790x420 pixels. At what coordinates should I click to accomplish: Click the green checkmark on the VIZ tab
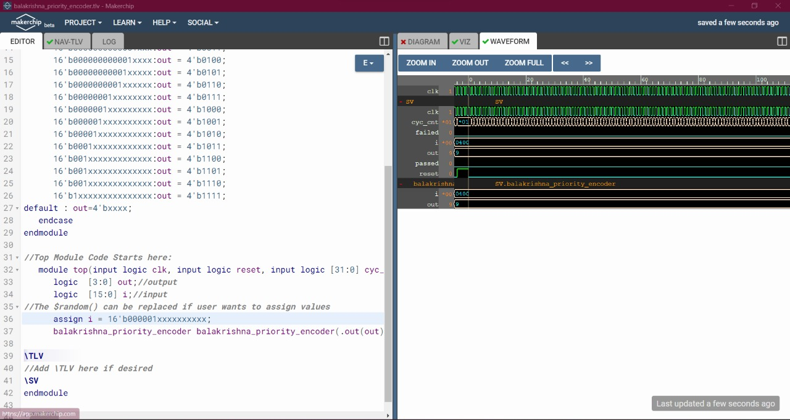pos(454,41)
